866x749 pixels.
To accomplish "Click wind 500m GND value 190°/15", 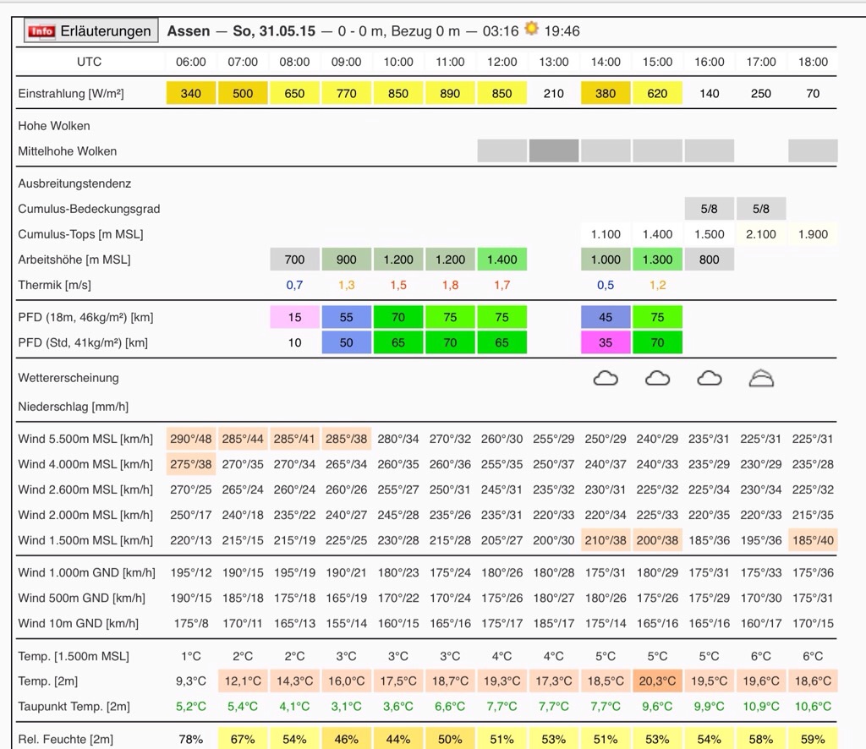I will [190, 598].
